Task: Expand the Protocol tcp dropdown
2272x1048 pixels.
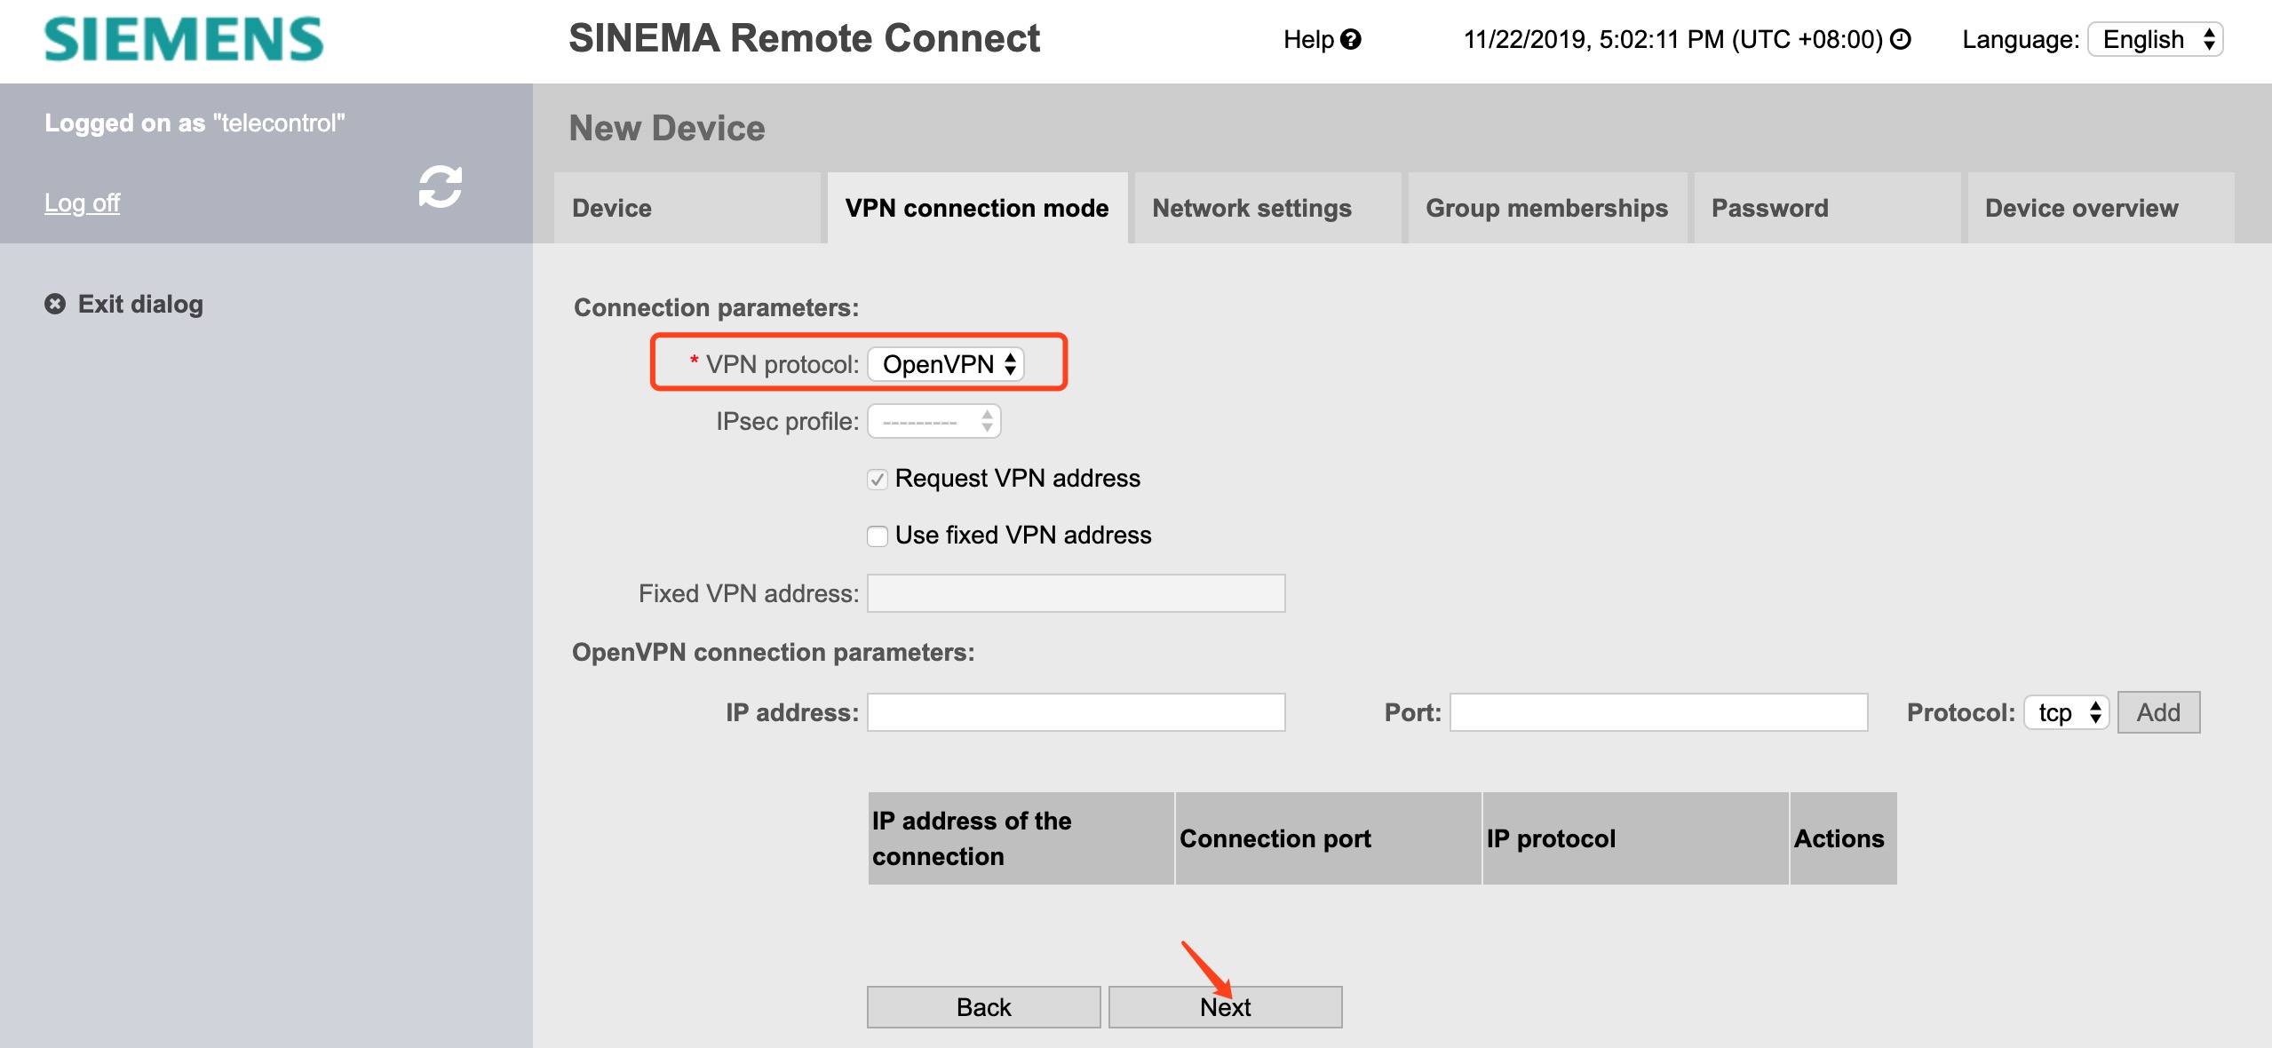Action: (2066, 712)
